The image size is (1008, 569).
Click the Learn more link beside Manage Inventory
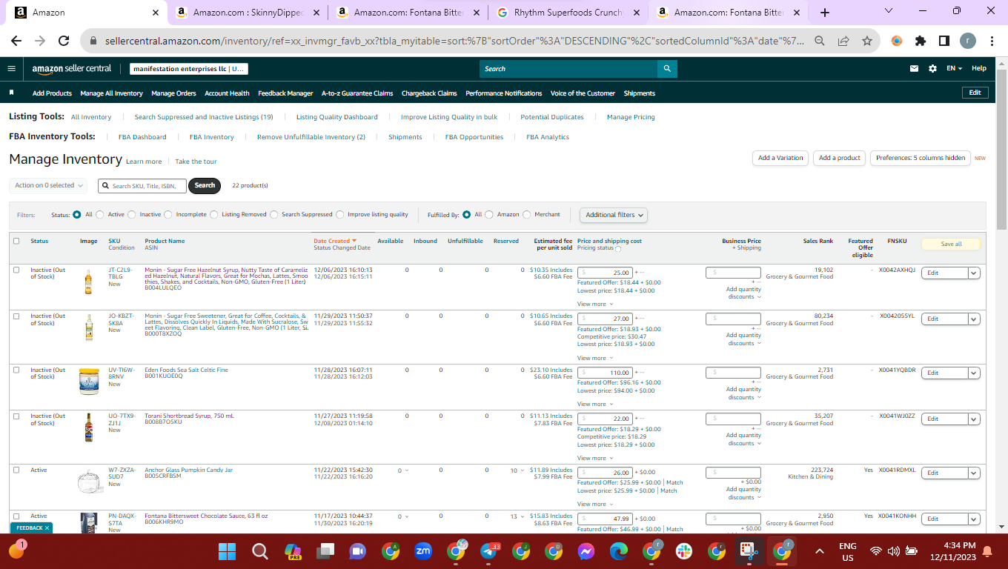pos(144,162)
